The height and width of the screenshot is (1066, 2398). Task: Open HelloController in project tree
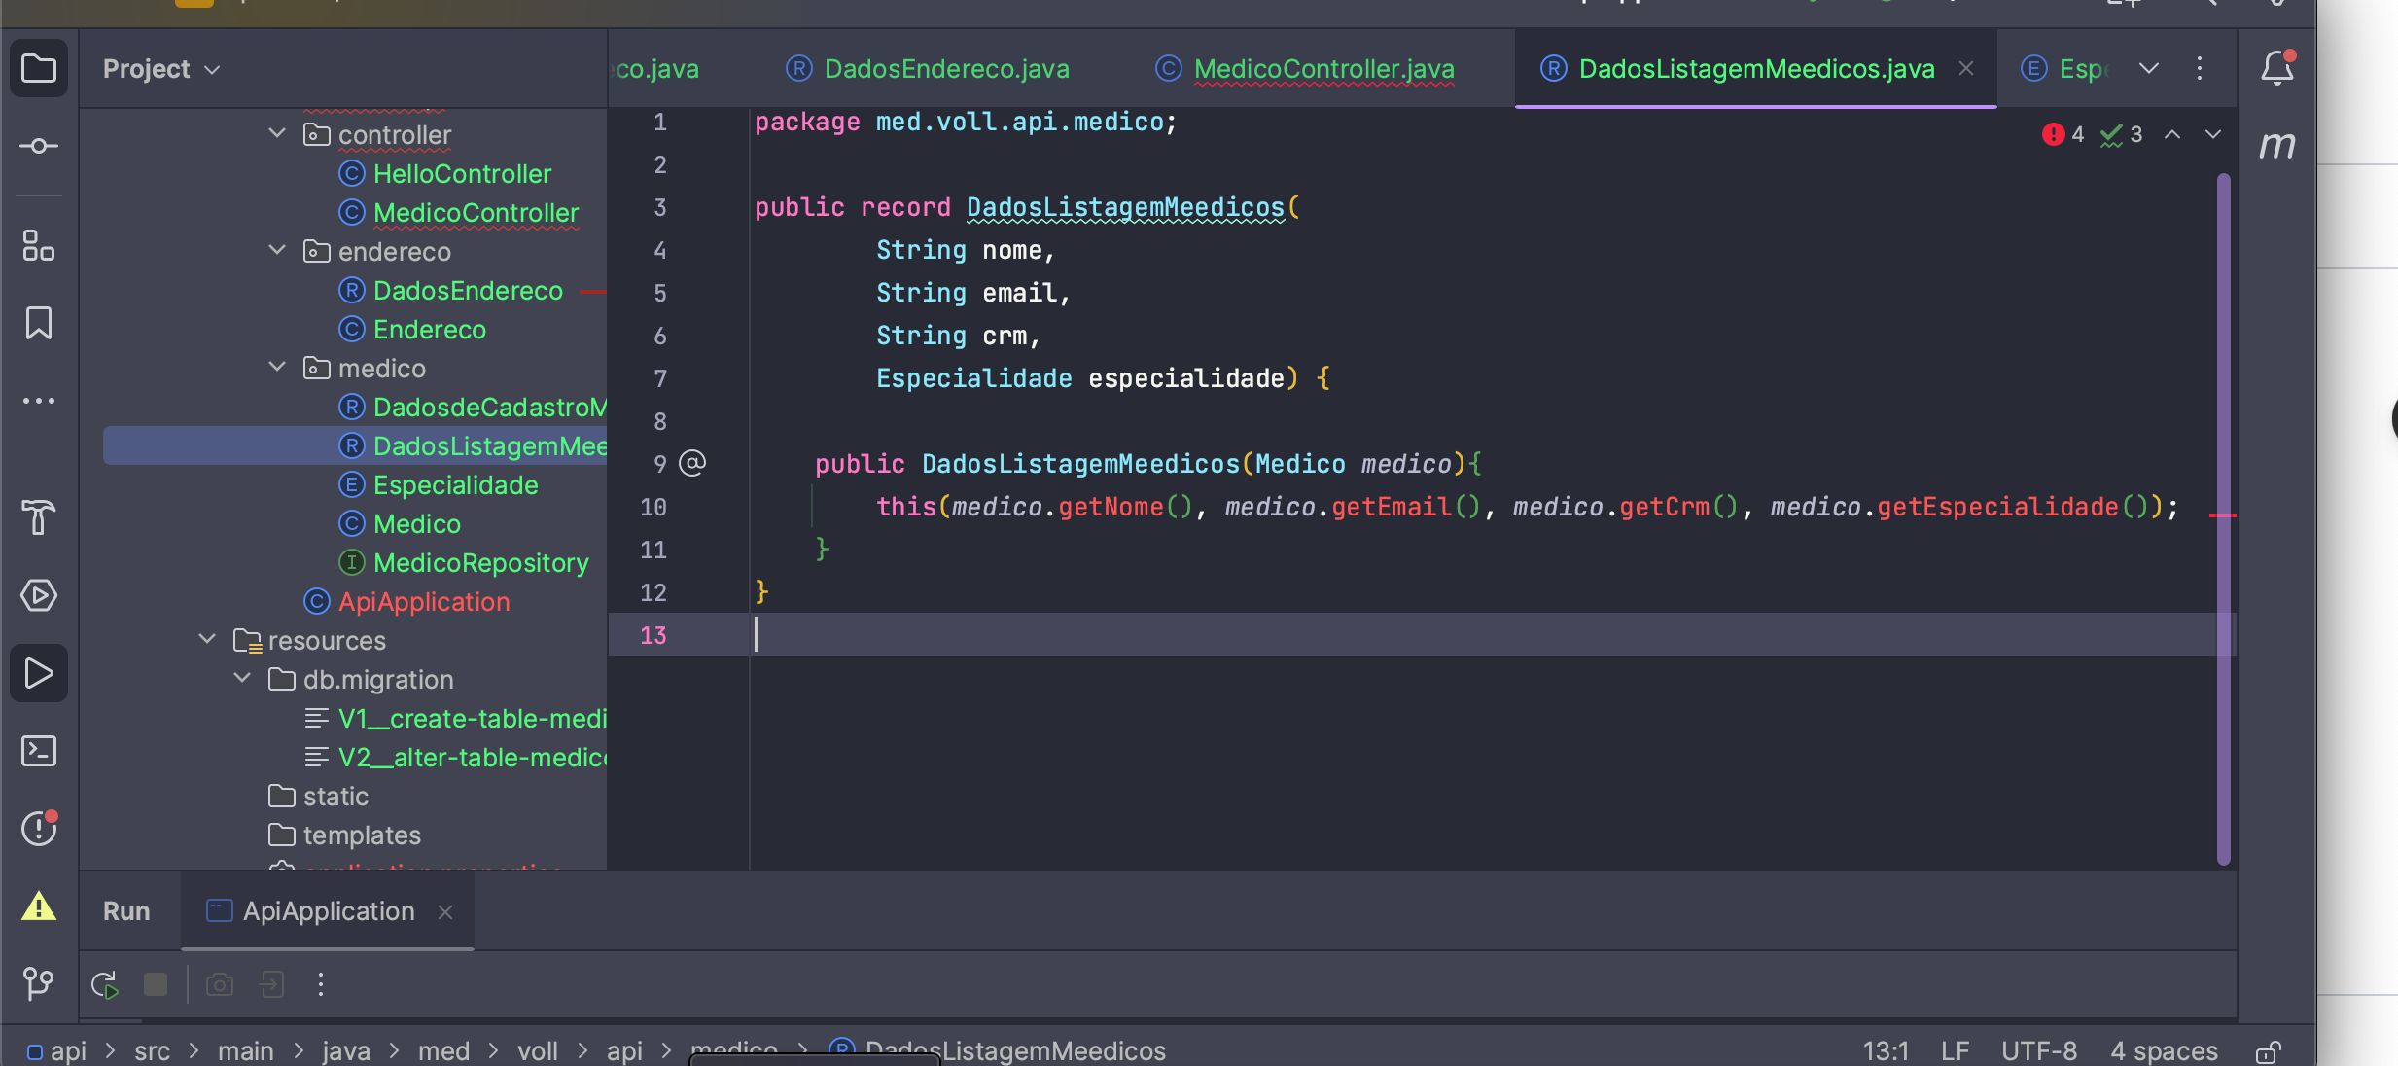462,173
